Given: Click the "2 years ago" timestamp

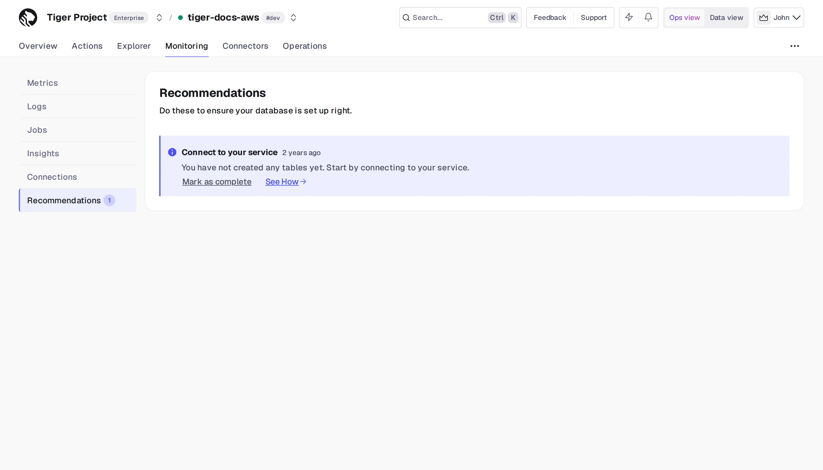Looking at the screenshot, I should click(x=301, y=153).
